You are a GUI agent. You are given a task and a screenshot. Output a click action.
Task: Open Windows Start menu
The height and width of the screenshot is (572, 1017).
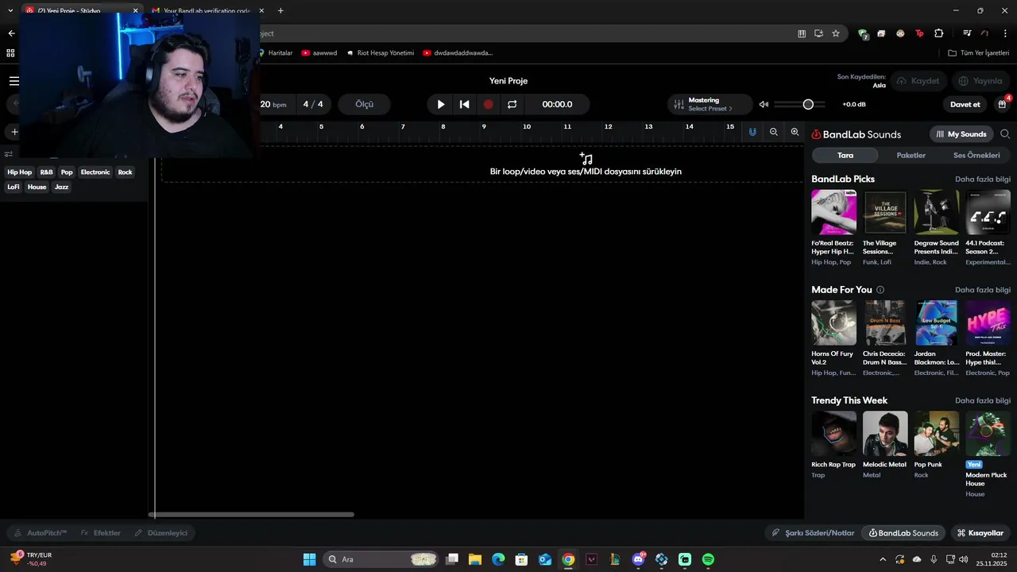click(309, 559)
